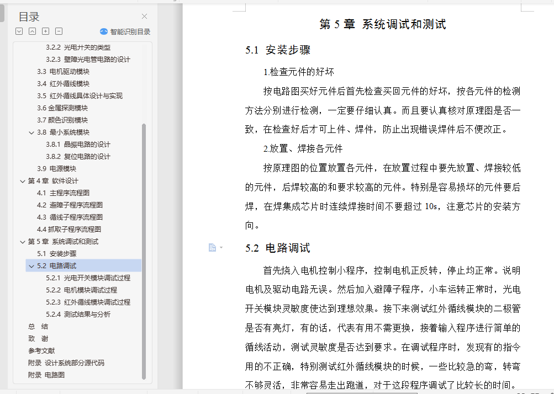554x394 pixels.
Task: Click the collapse-all minus icon in 目录
Action: [x=59, y=31]
